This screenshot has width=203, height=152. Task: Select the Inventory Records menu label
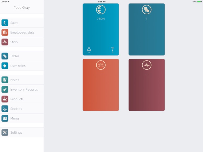pyautogui.click(x=24, y=90)
